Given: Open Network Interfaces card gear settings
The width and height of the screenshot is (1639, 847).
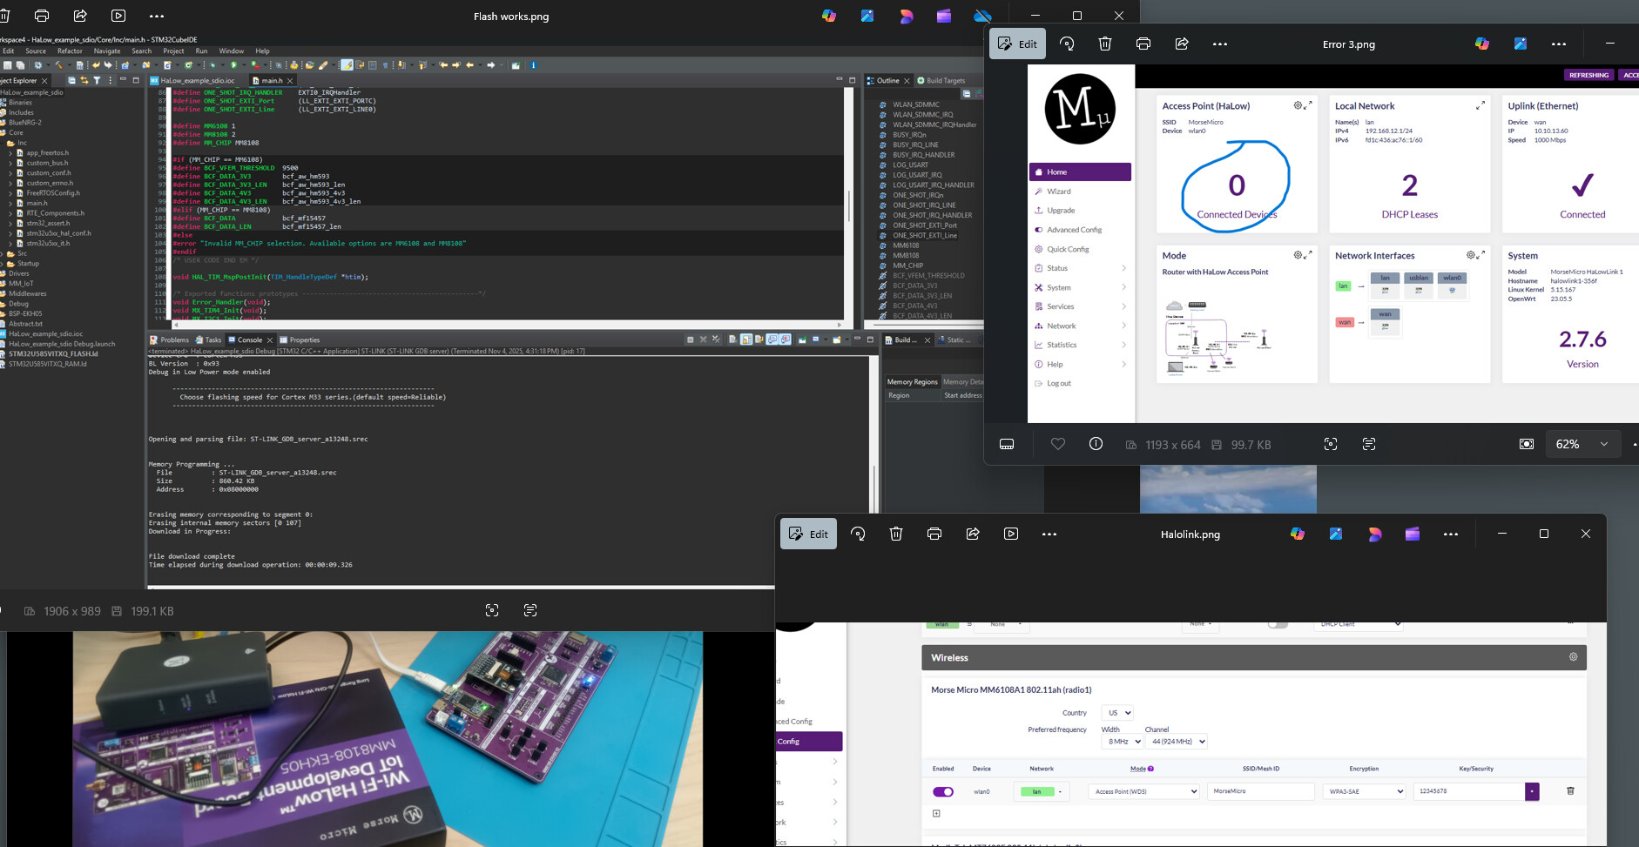Looking at the screenshot, I should tap(1470, 255).
